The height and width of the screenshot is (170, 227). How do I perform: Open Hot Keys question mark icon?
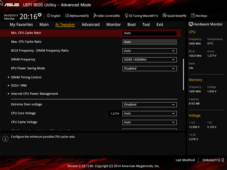[x=193, y=15]
